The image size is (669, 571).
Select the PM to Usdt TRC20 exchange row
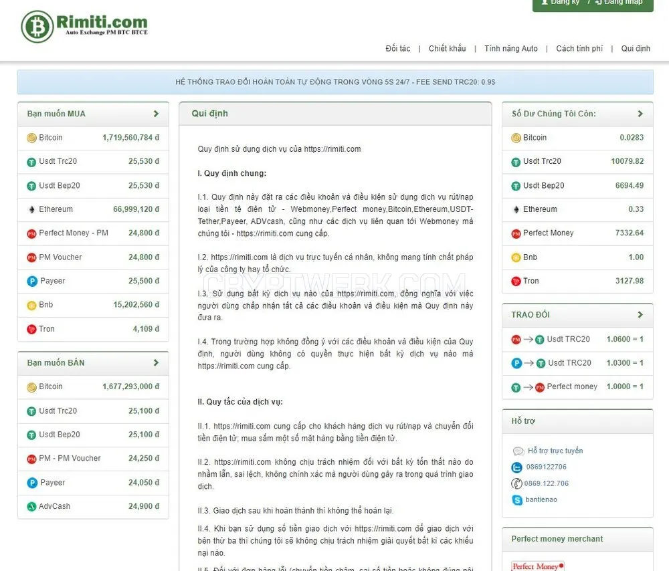coord(577,340)
